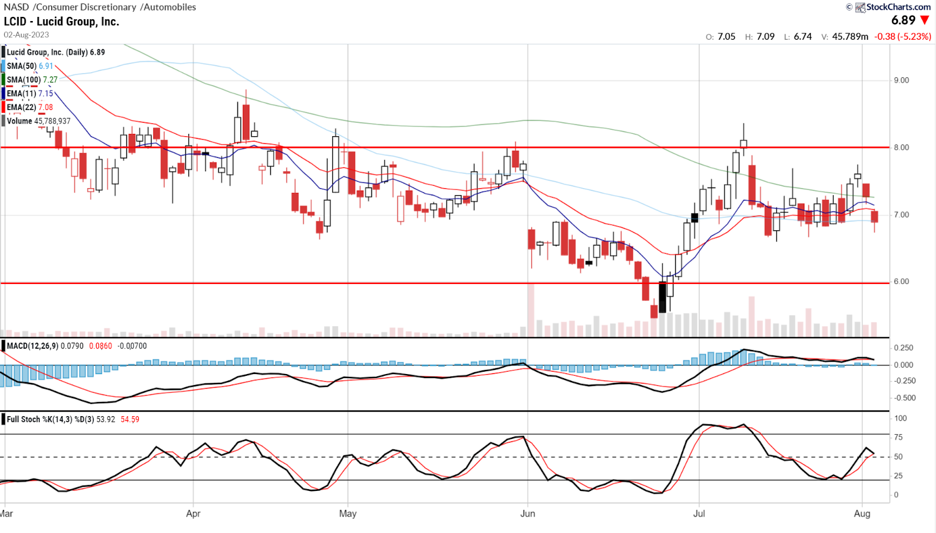Click the EMA(22) value "7.08"
This screenshot has width=936, height=533.
[x=46, y=107]
